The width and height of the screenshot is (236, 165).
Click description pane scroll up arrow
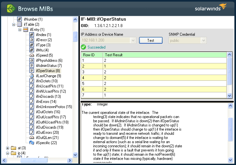(230, 106)
